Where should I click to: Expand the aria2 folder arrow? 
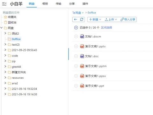pyautogui.click(x=5, y=83)
